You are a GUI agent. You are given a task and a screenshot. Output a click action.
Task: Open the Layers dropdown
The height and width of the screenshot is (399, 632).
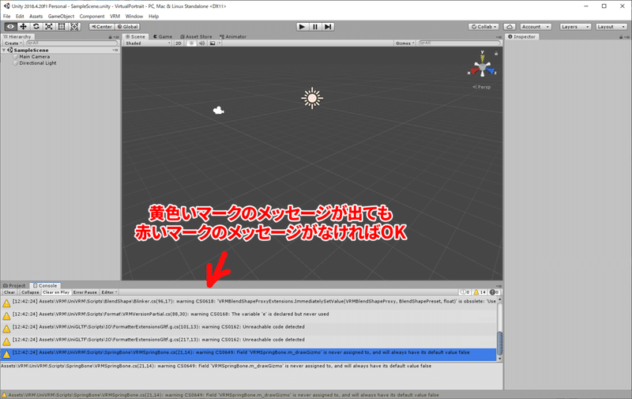[x=575, y=27]
